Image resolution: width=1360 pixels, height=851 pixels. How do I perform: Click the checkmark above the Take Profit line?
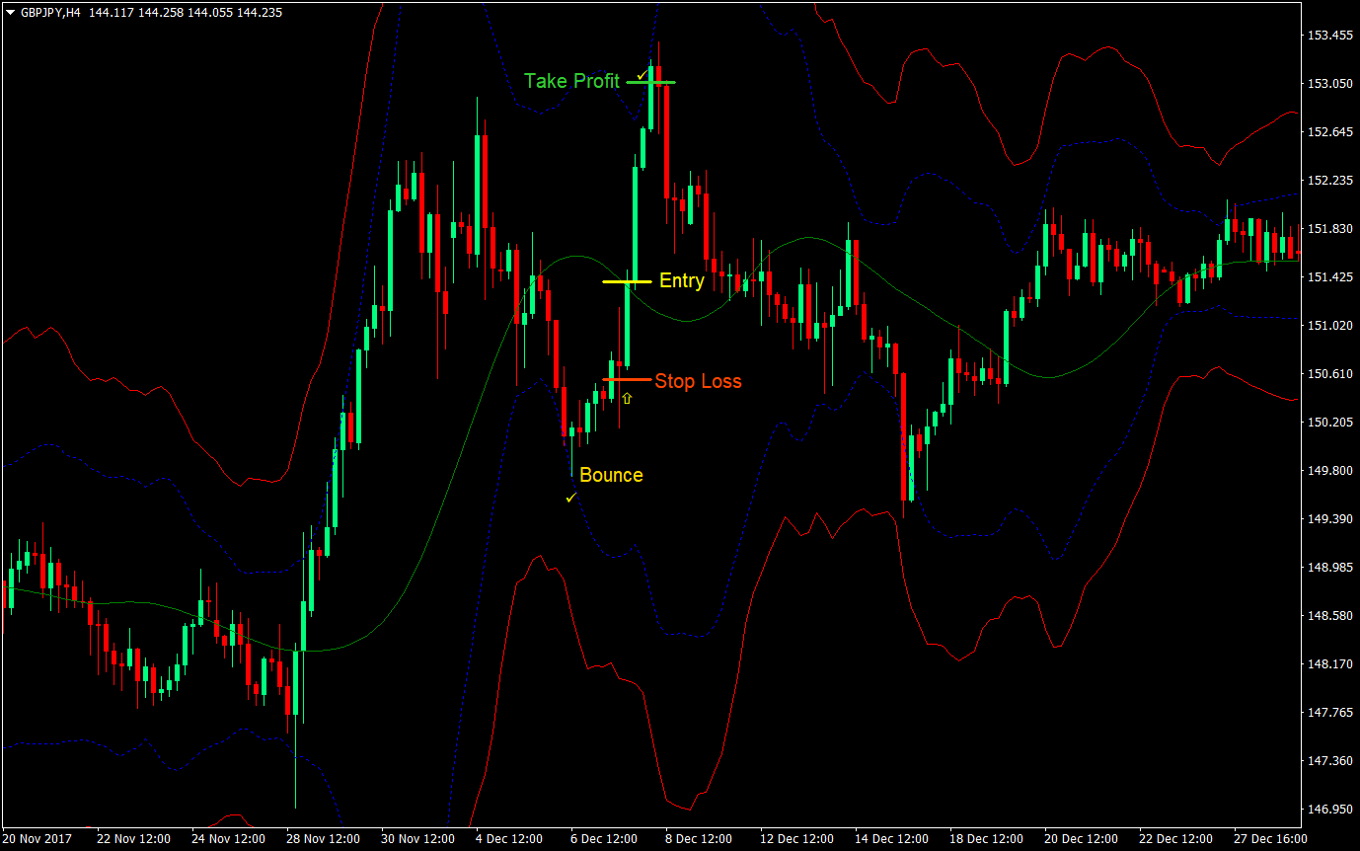point(643,72)
